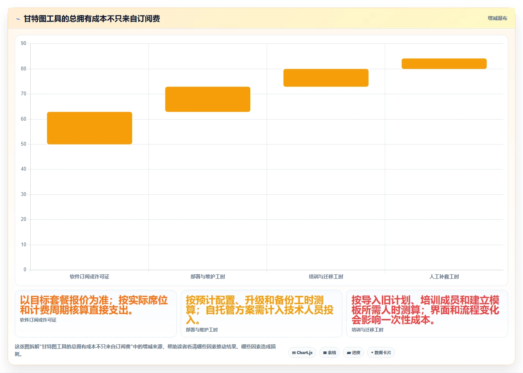This screenshot has width=523, height=373.
Task: Select the orange bar for 部署与维护工时
Action: tap(208, 99)
